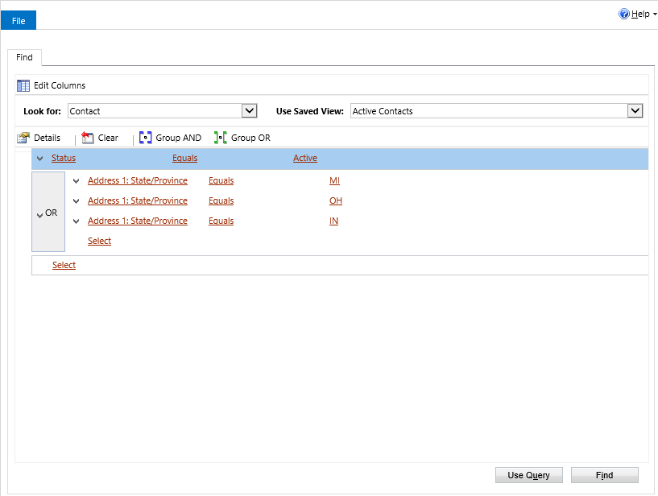
Task: Click the Address 1 field in MI row
Action: pyautogui.click(x=138, y=181)
